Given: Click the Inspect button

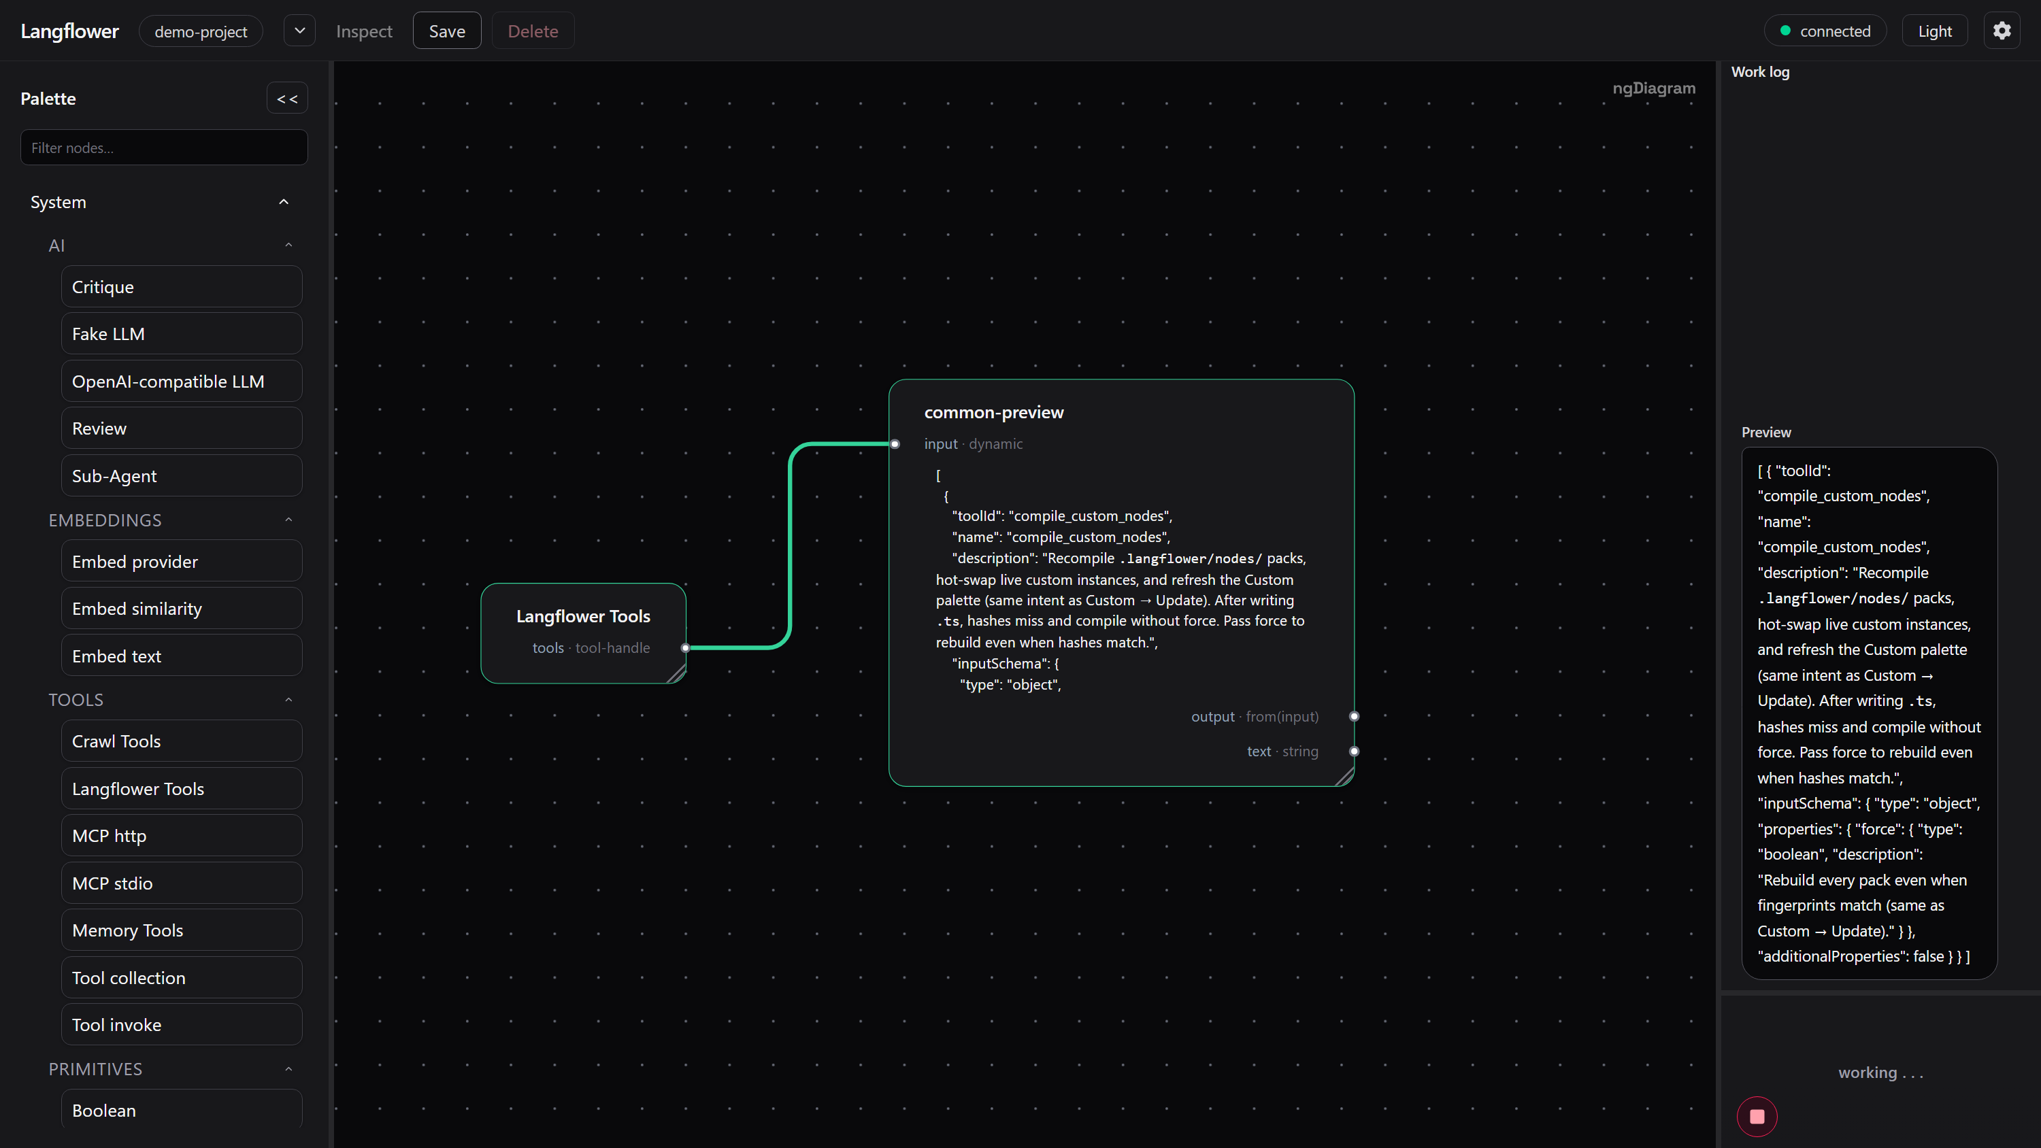Looking at the screenshot, I should click(x=364, y=31).
